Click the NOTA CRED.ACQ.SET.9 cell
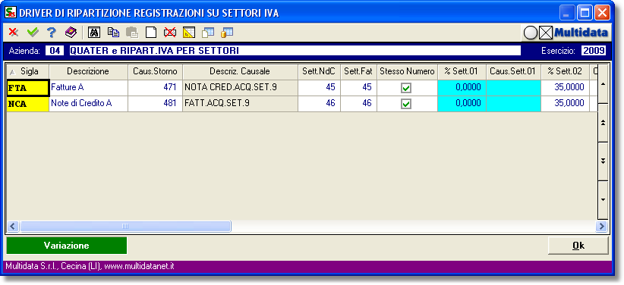 point(240,88)
